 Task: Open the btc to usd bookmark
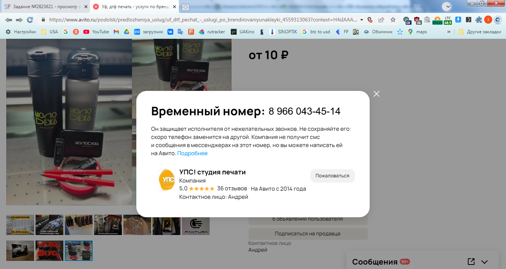(316, 32)
